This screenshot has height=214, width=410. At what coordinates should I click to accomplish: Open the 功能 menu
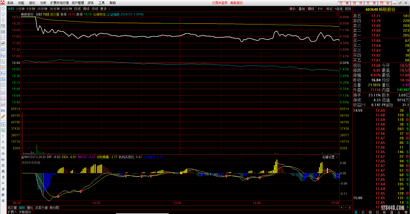(x=21, y=3)
